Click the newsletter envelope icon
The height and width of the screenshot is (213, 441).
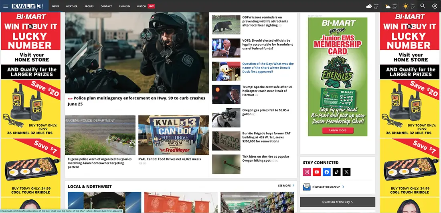307,187
